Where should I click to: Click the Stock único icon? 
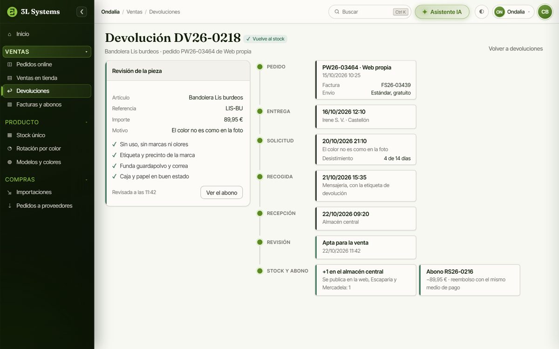point(10,135)
